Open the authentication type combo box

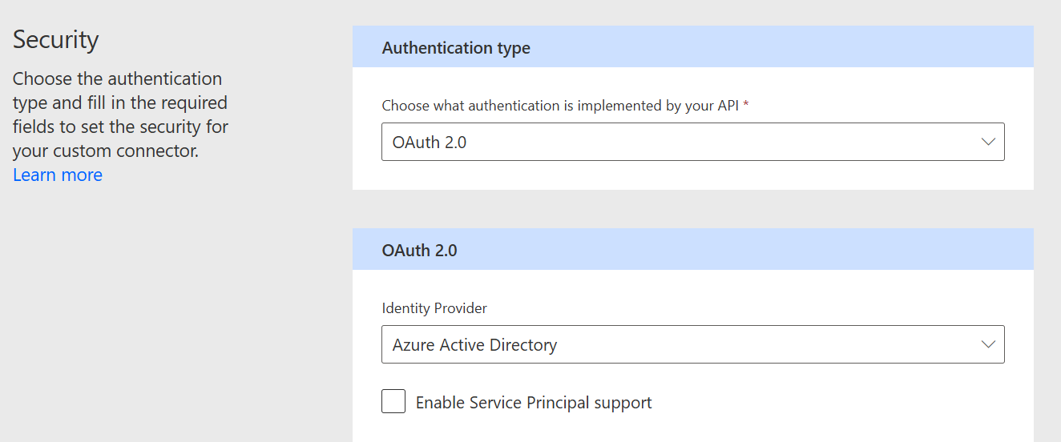692,142
